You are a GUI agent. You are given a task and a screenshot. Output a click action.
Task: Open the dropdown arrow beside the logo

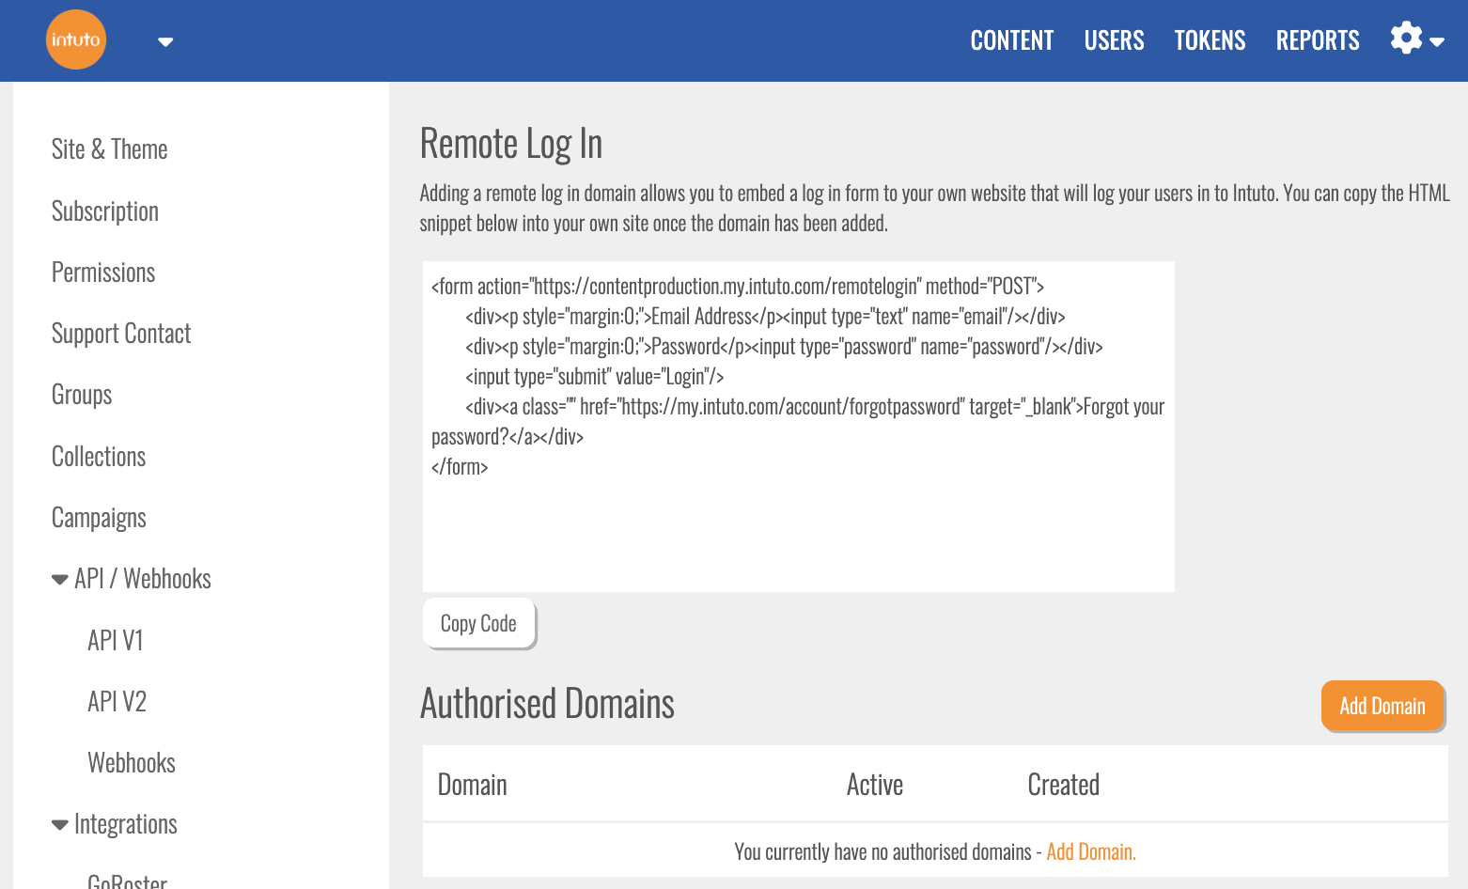coord(165,41)
